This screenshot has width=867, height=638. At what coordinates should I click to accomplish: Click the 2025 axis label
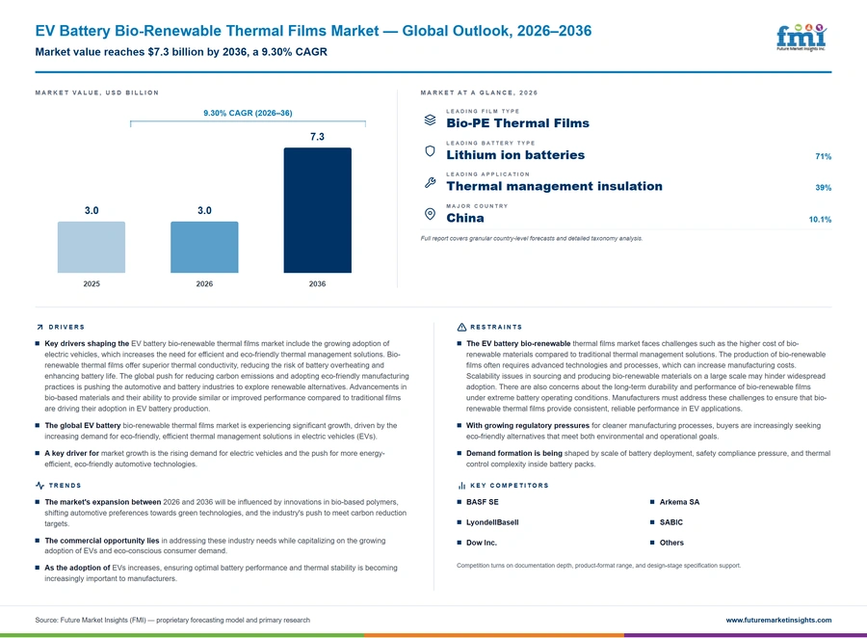(92, 284)
